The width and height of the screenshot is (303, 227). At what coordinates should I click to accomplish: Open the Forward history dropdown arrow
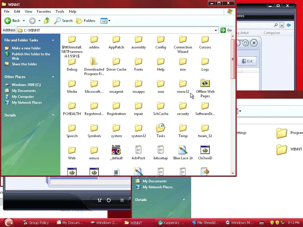pos(39,21)
